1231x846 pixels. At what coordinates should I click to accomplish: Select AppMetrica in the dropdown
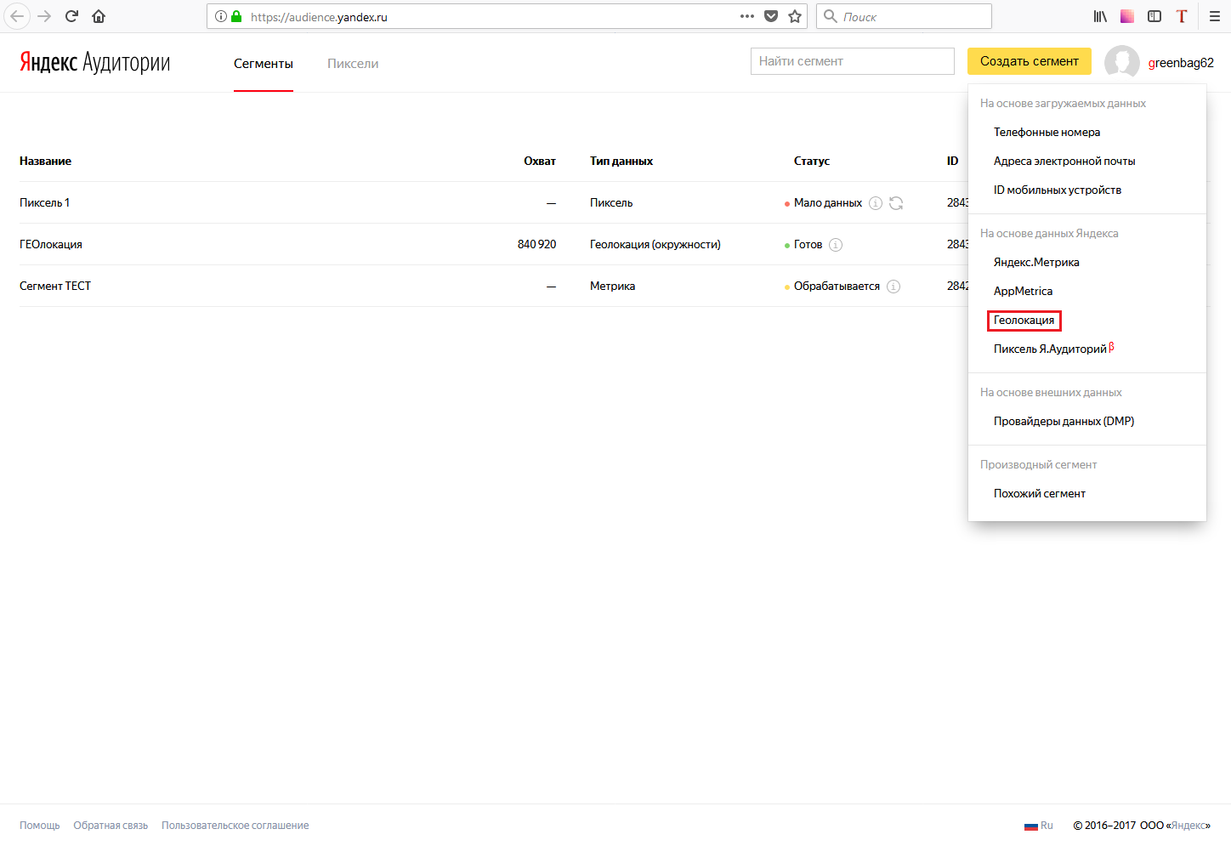point(1023,291)
